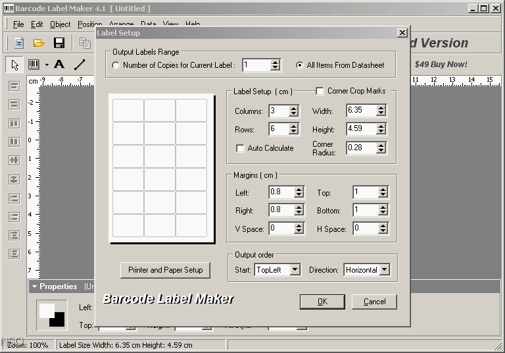Open the barcode tool dropdown arrow

click(47, 65)
